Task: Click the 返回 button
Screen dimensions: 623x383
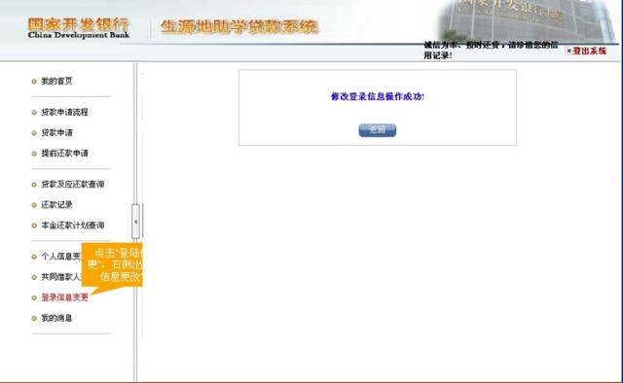Action: [x=377, y=130]
